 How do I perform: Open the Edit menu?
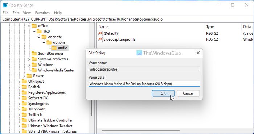(x=16, y=13)
